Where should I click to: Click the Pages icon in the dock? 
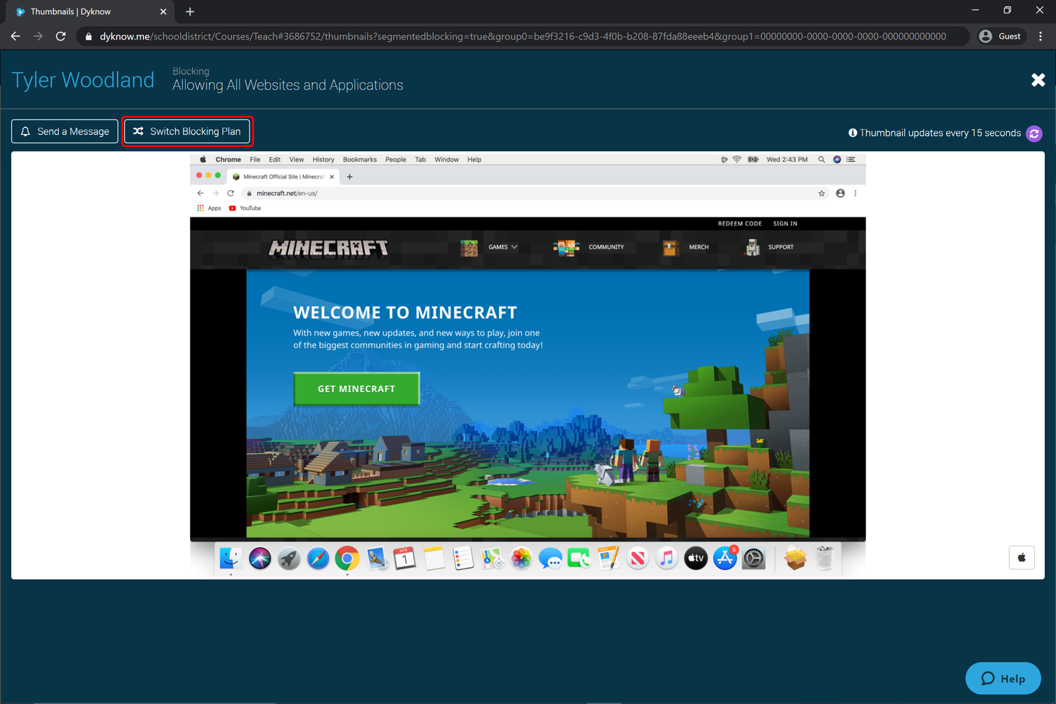point(608,558)
